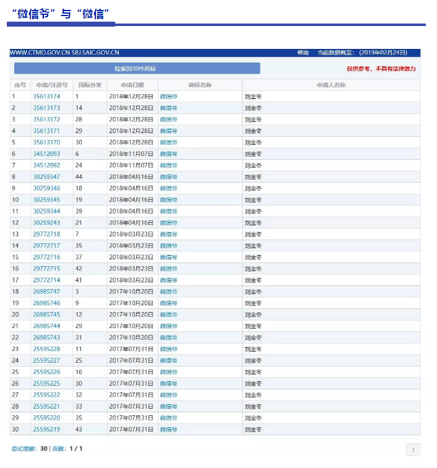Click the 检索到30件商标 result bar
437x468 pixels.
coord(137,69)
